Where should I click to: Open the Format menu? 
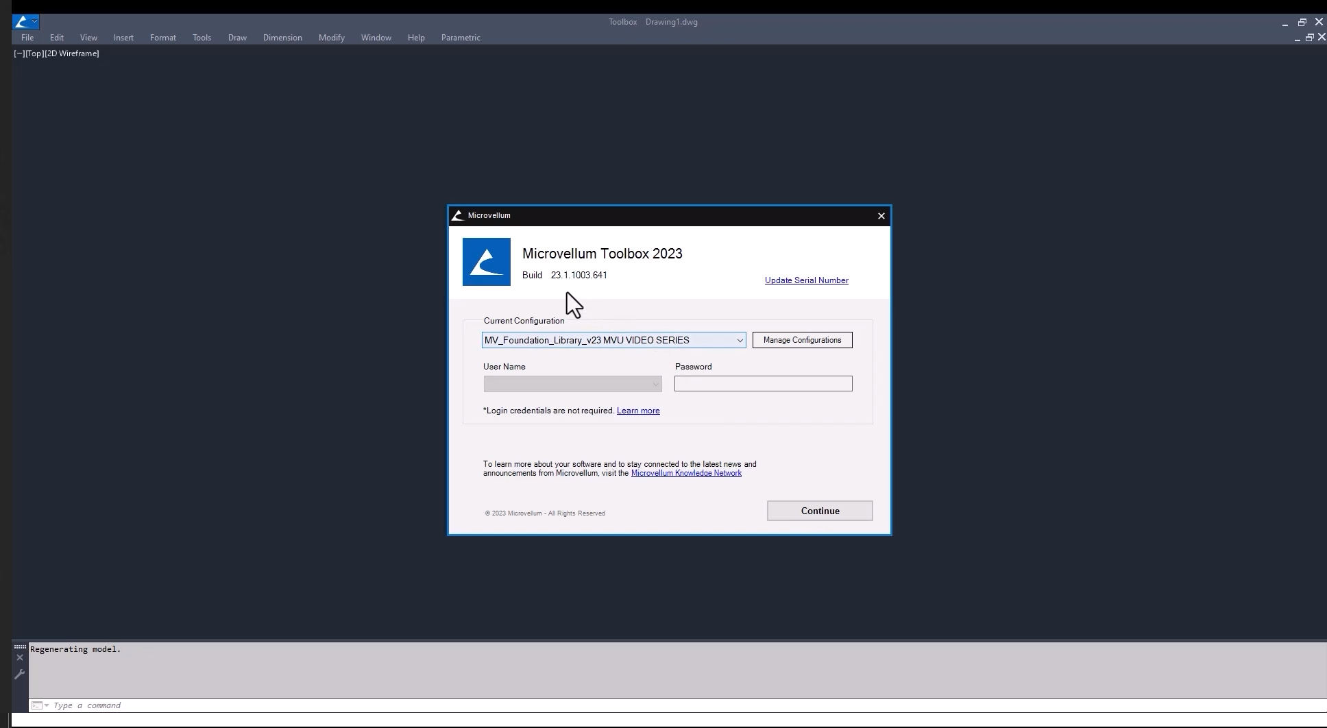pyautogui.click(x=163, y=38)
